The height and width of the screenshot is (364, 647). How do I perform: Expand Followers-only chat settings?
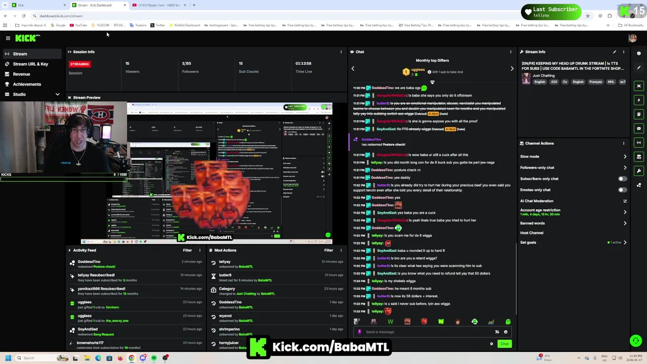tap(625, 167)
